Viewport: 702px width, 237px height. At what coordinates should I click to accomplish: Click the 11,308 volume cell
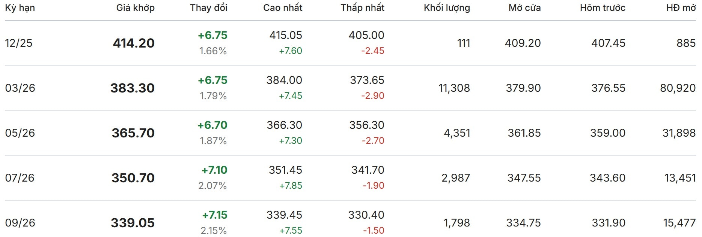(x=454, y=88)
